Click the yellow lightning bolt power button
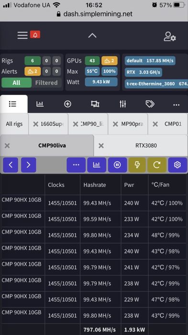This screenshot has width=188, height=335. 138,165
